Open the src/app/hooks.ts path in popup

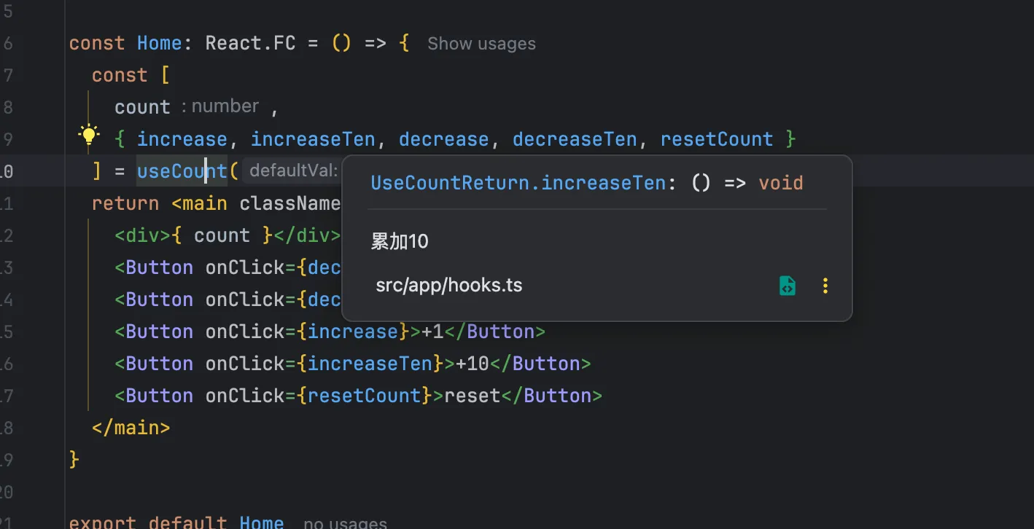(448, 285)
